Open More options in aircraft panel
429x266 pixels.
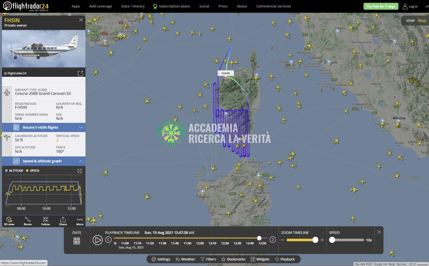click(x=80, y=221)
